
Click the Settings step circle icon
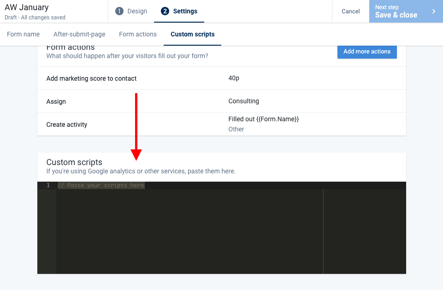(165, 11)
